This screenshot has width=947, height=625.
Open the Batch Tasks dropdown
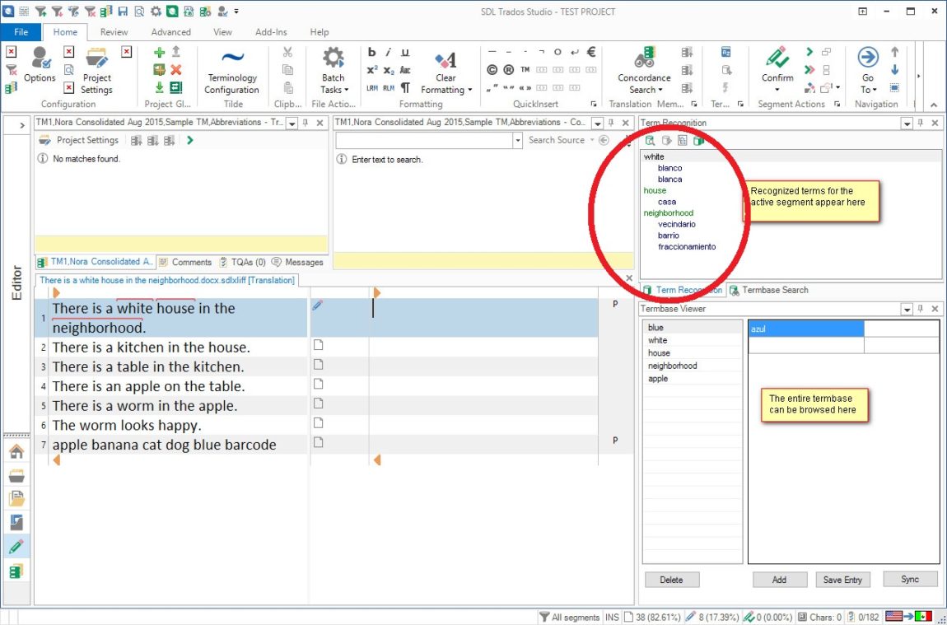coord(333,72)
